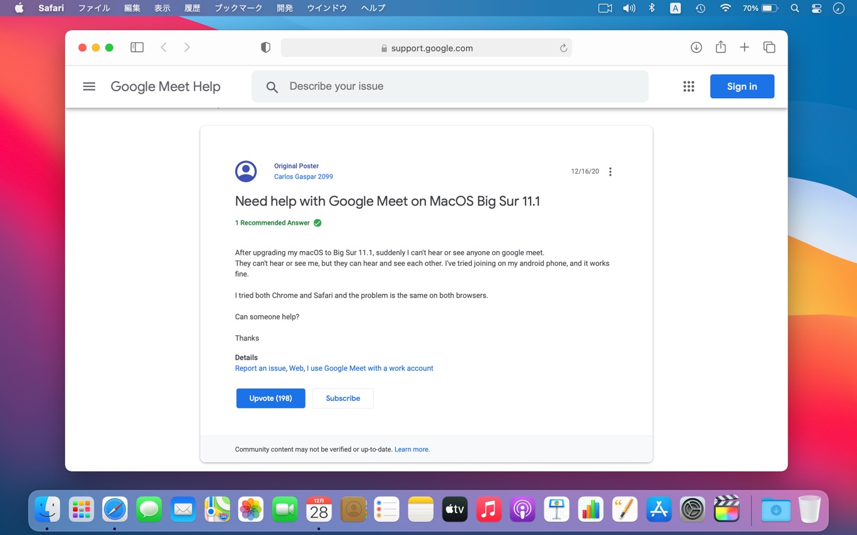Upvote the post with Upvote (198)
Viewport: 857px width, 535px height.
[270, 398]
